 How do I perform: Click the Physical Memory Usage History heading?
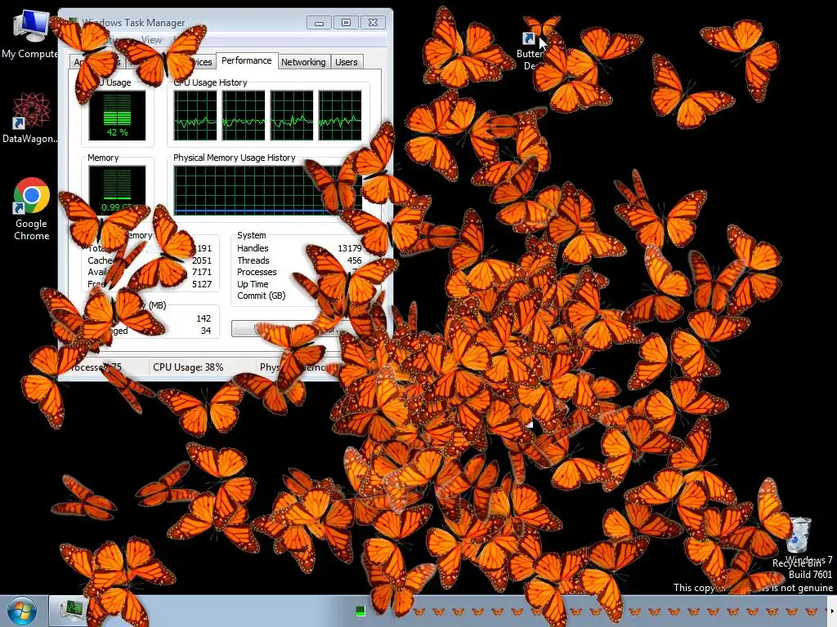pos(235,158)
